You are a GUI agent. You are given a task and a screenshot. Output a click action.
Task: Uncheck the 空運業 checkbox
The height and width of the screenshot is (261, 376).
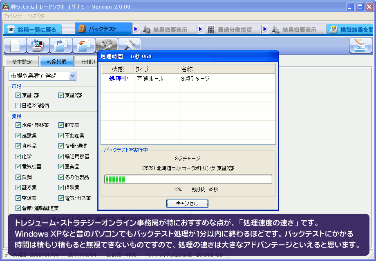(x=18, y=198)
